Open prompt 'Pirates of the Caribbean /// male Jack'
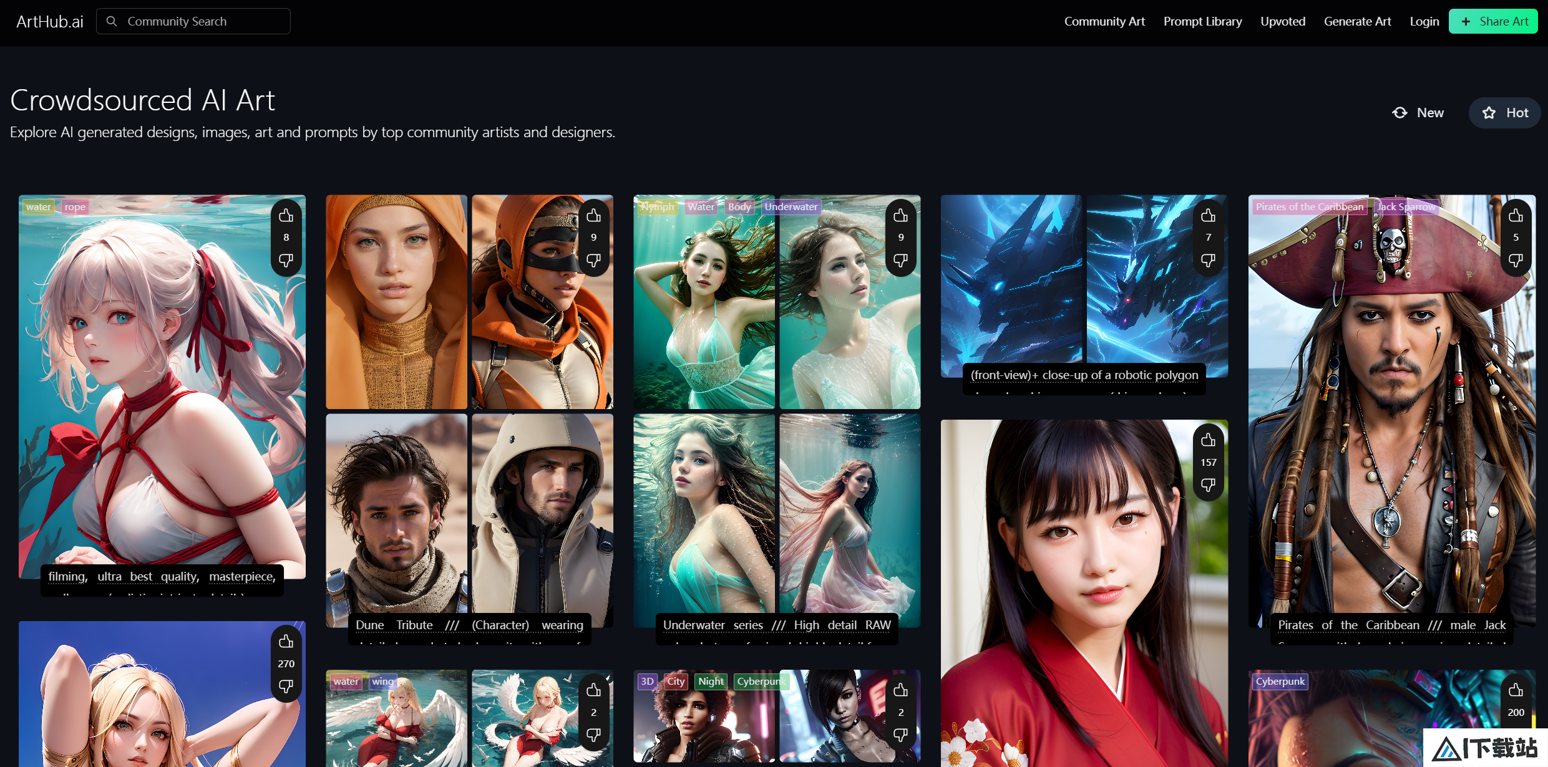The width and height of the screenshot is (1548, 767). (1392, 625)
